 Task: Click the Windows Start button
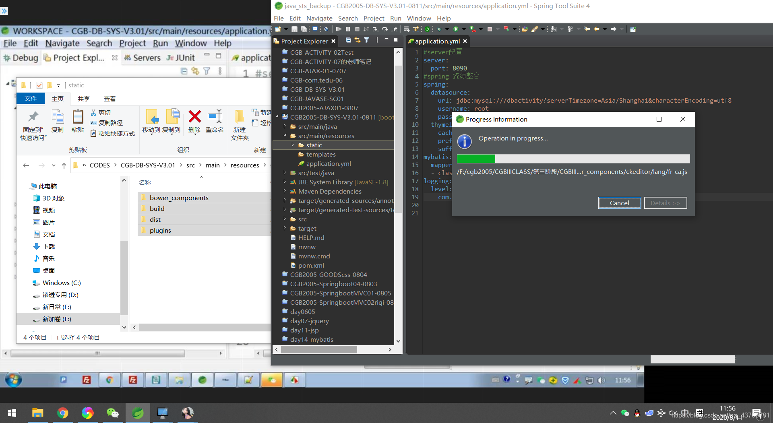12,413
